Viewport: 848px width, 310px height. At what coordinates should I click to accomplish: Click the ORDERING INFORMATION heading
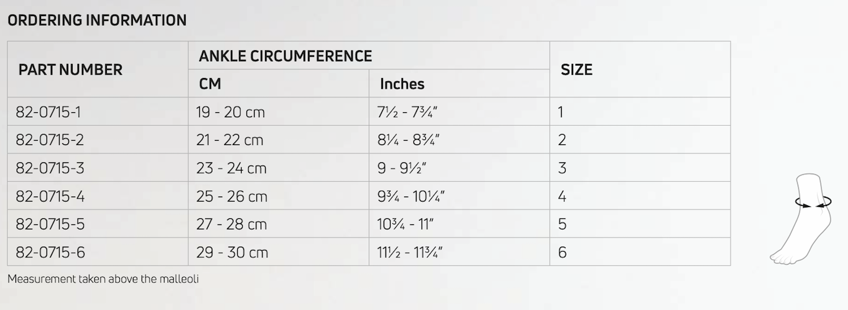97,20
